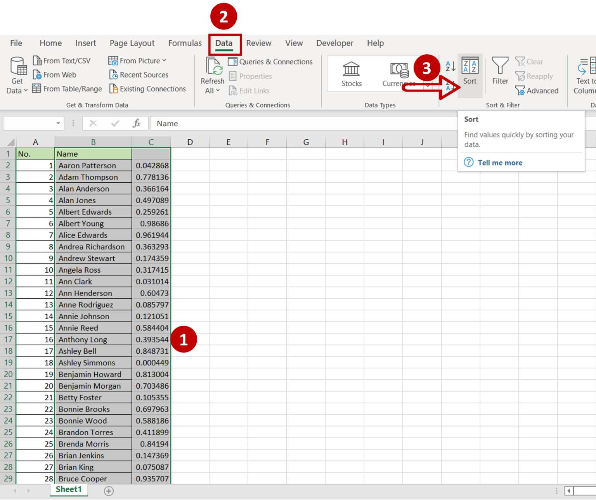Click Tell me more link
596x500 pixels.
500,163
